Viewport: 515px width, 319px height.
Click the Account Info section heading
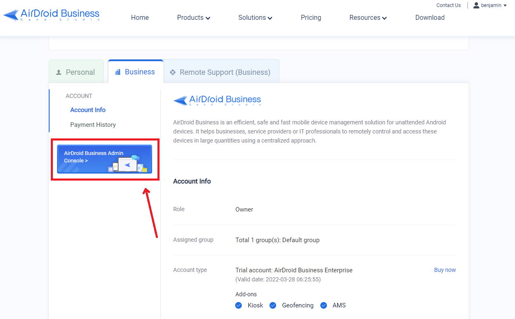coord(192,181)
